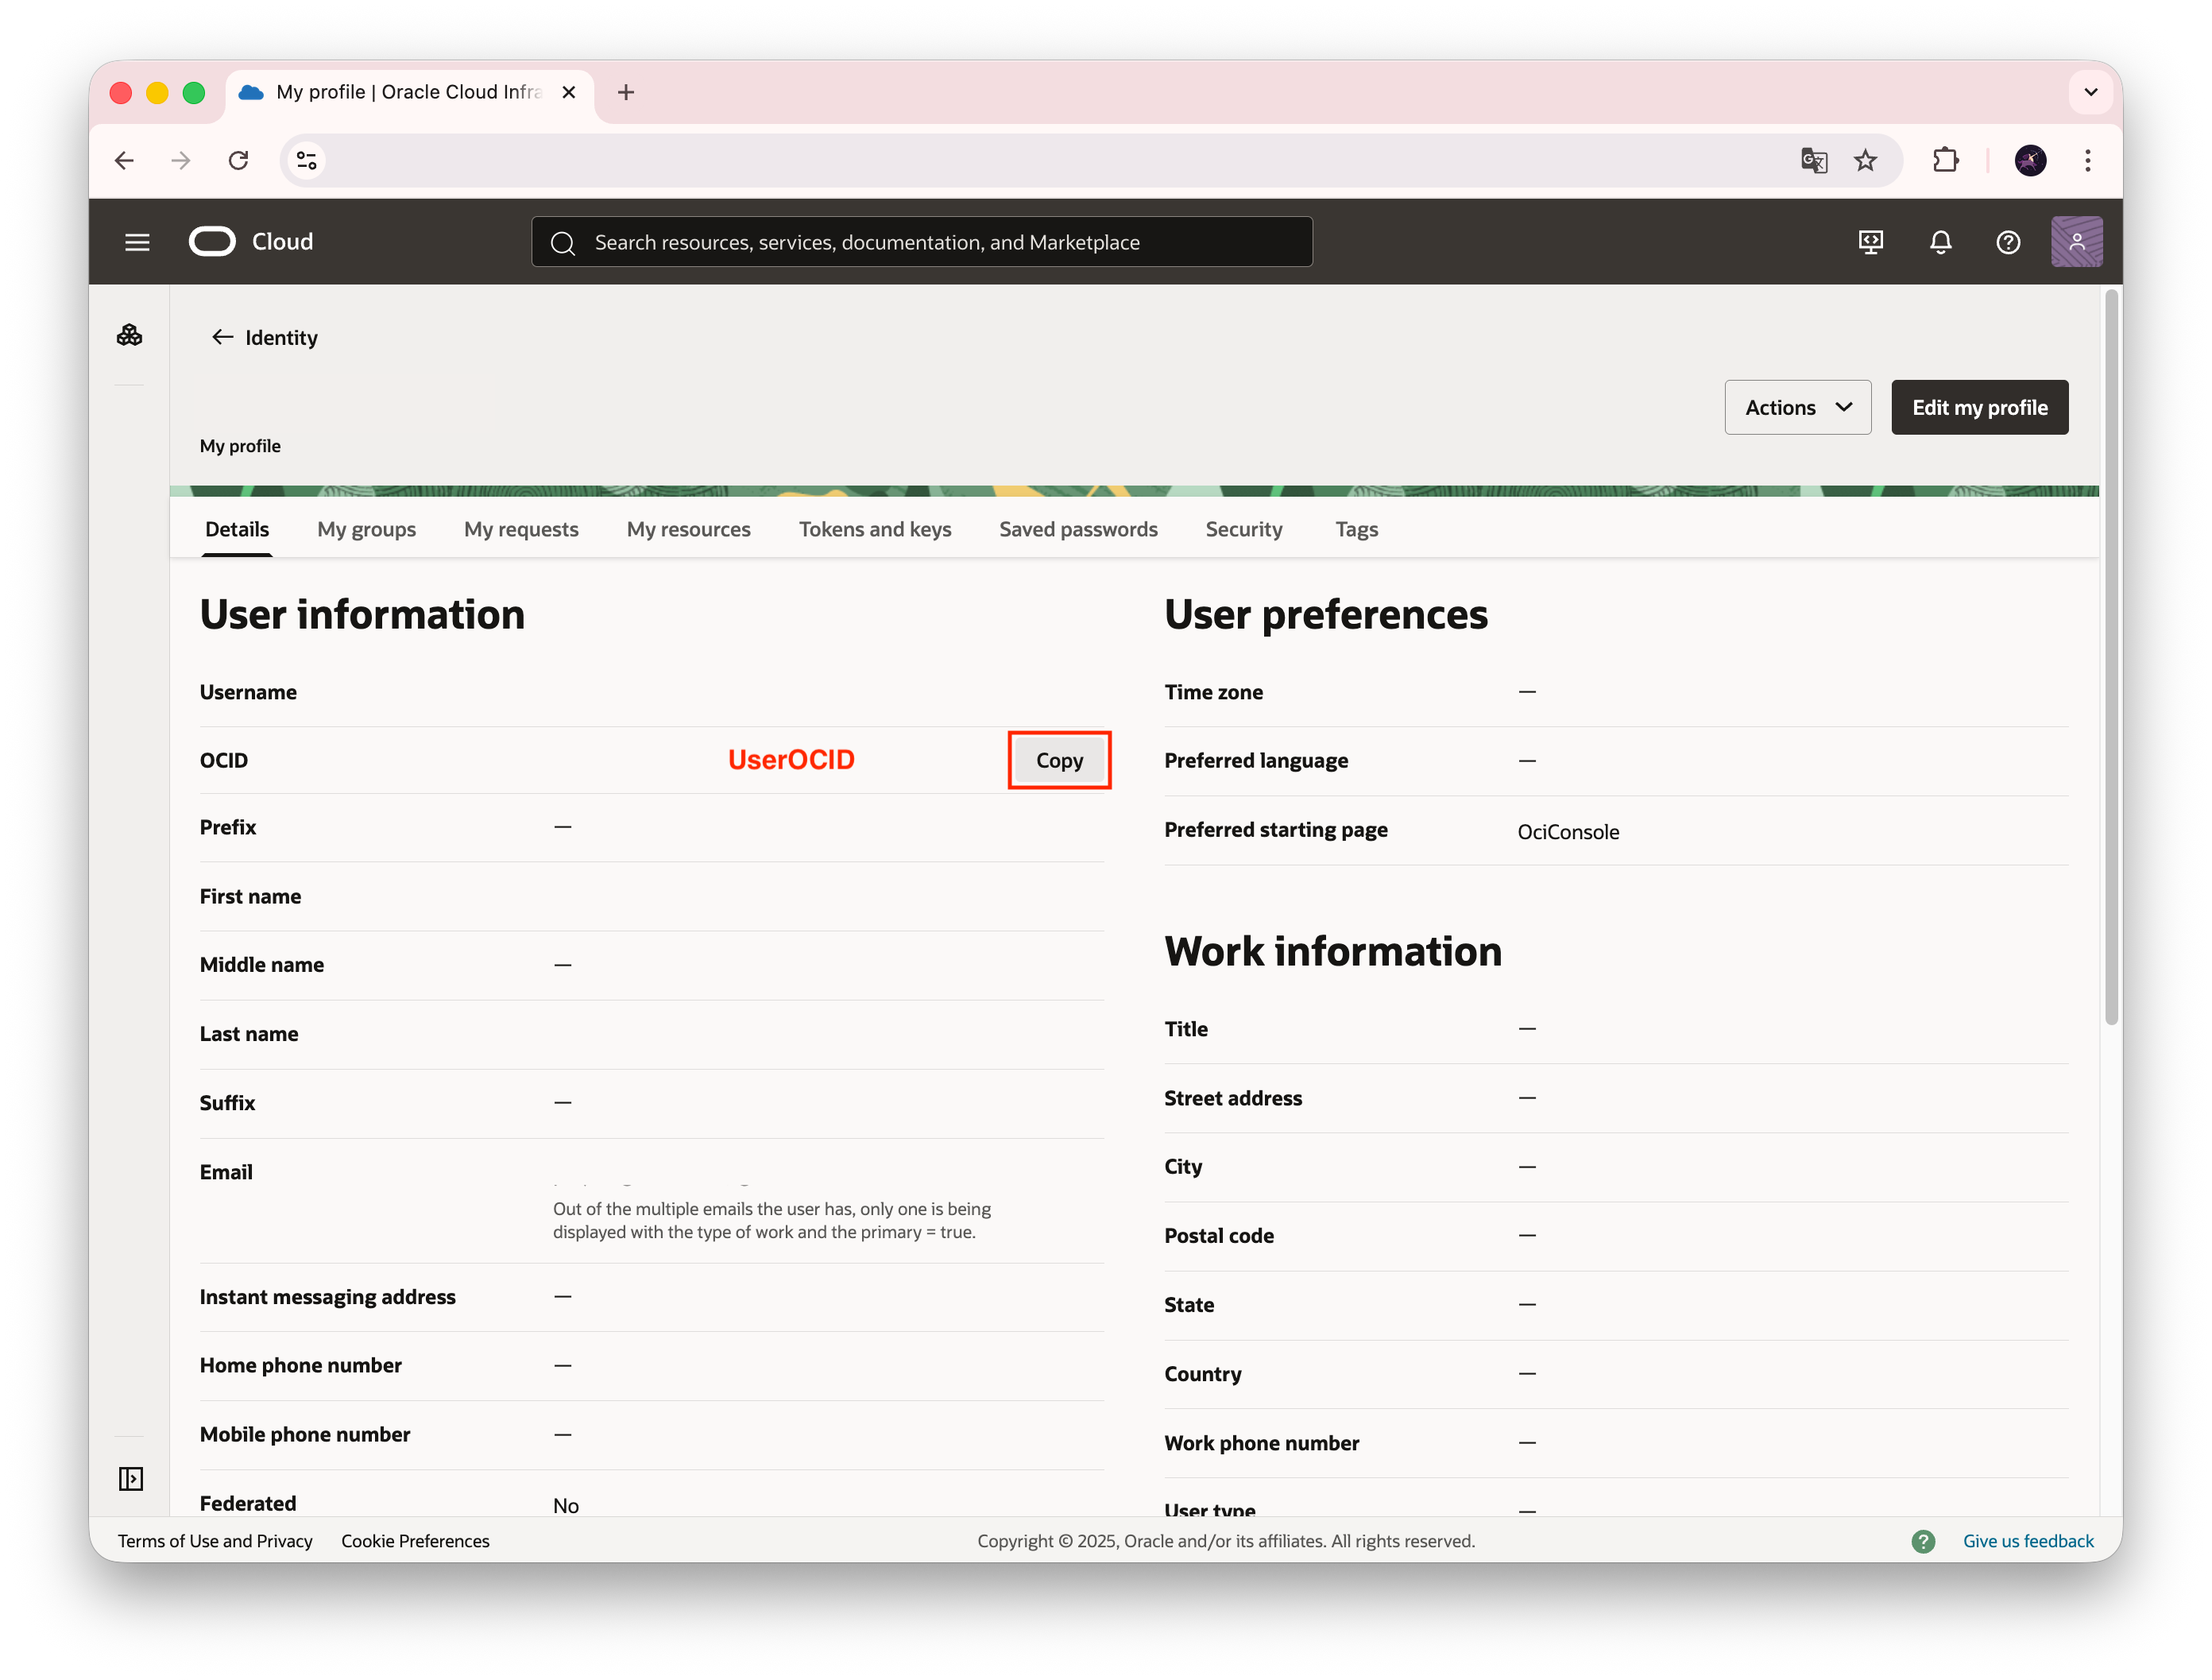Click the Edit my profile button
The width and height of the screenshot is (2212, 1680).
(1979, 407)
